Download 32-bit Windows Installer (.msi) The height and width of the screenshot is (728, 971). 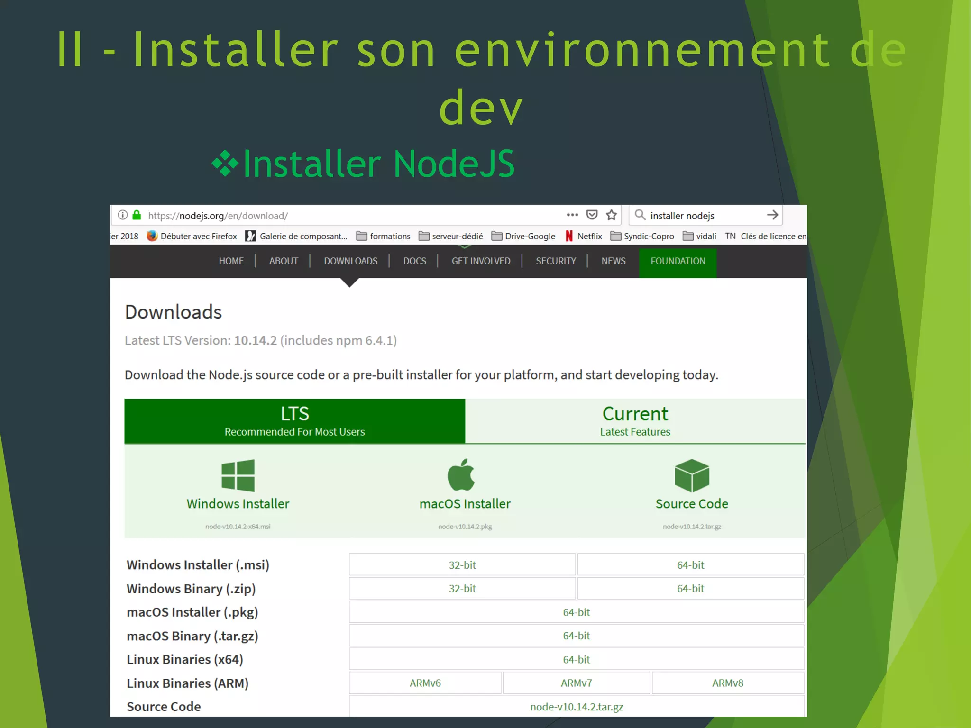click(462, 564)
